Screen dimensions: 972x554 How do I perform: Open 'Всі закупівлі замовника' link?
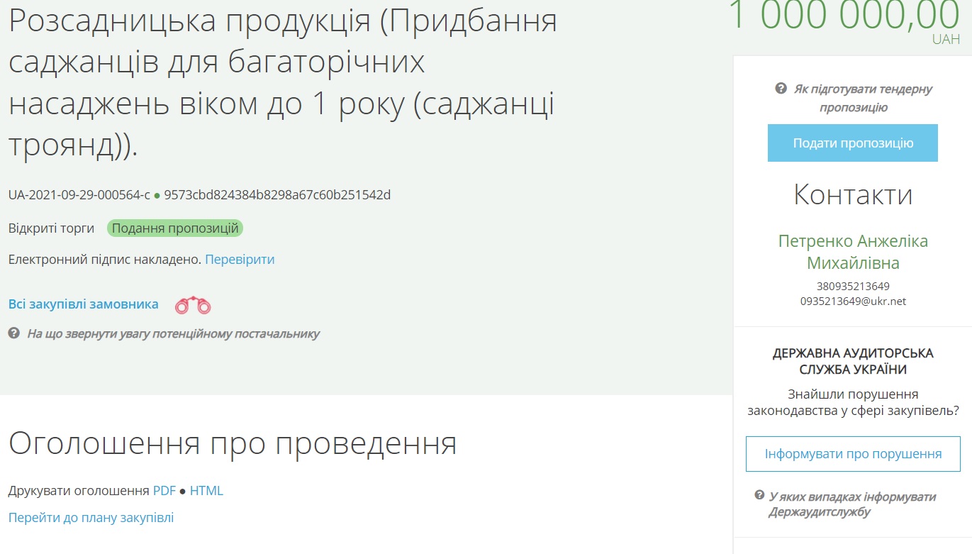(84, 304)
